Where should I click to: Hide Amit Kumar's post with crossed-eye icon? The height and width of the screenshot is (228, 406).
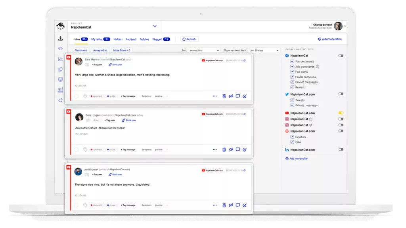click(231, 205)
